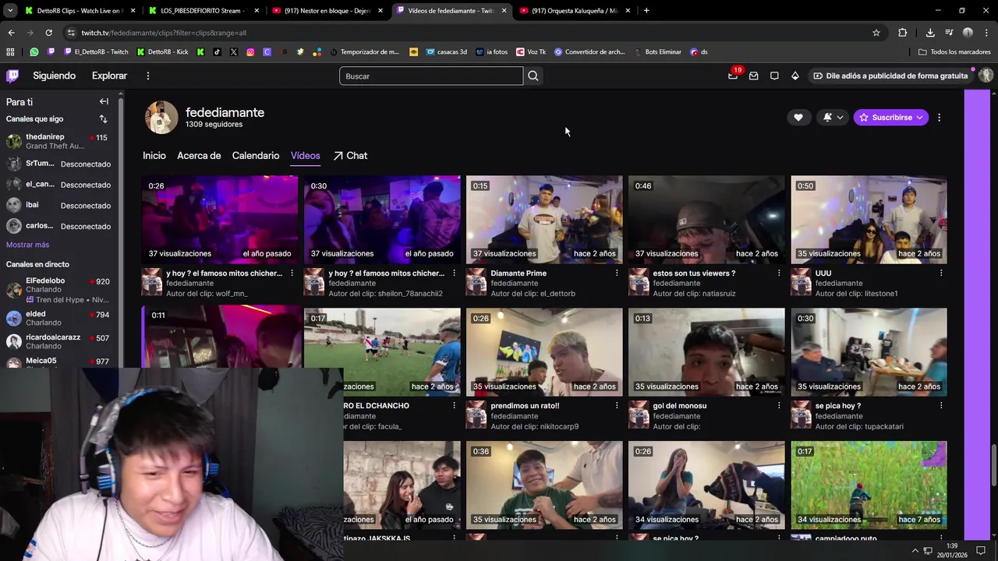Click the browser address bar
This screenshot has width=998, height=561.
(x=468, y=33)
